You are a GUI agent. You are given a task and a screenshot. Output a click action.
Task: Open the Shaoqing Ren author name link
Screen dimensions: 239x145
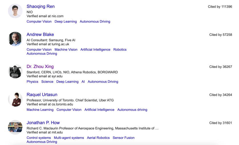[40, 7]
